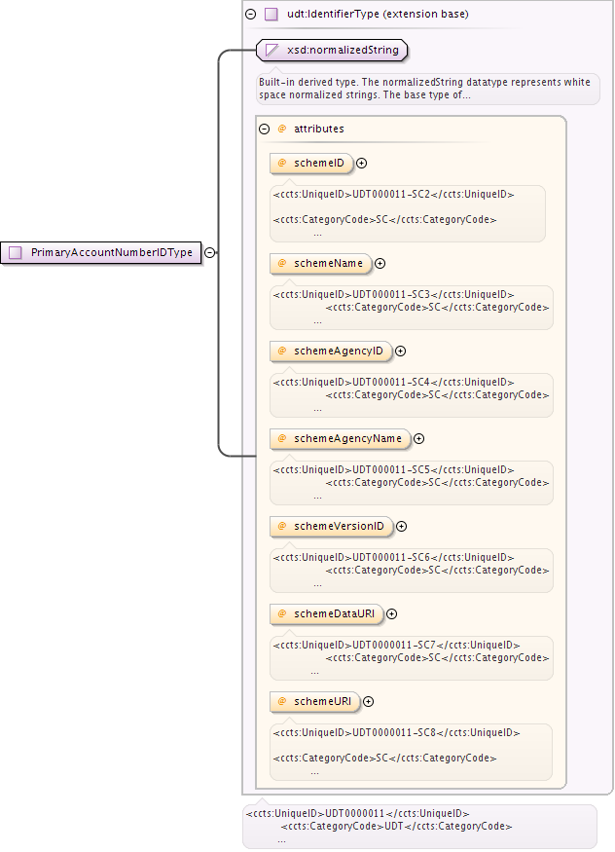The image size is (615, 852).
Task: Click the bottom UDT0000011 UniqueID annotation
Action: [x=358, y=813]
